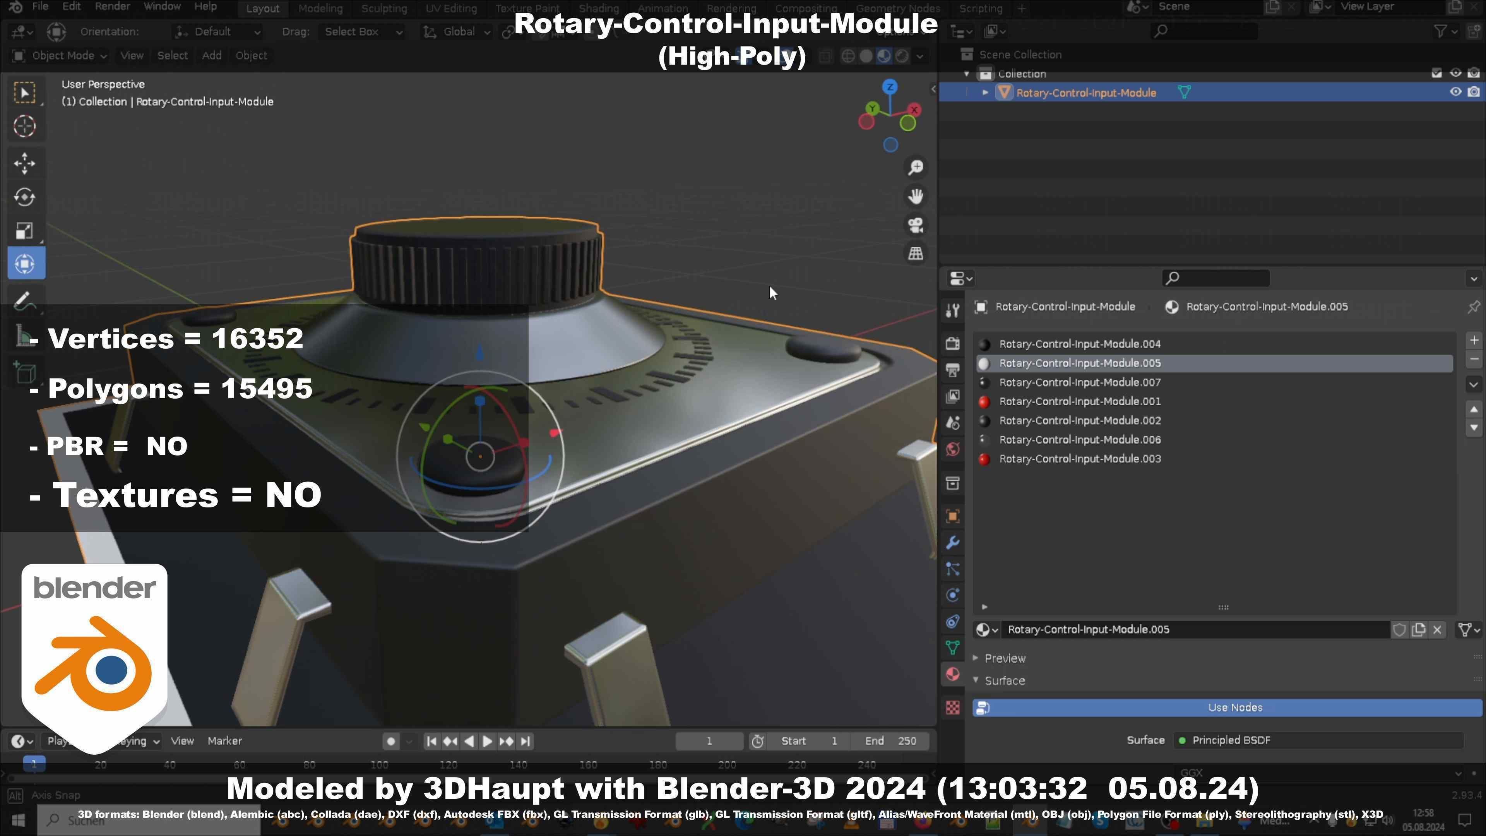Open the File menu
The width and height of the screenshot is (1486, 836).
click(x=40, y=7)
